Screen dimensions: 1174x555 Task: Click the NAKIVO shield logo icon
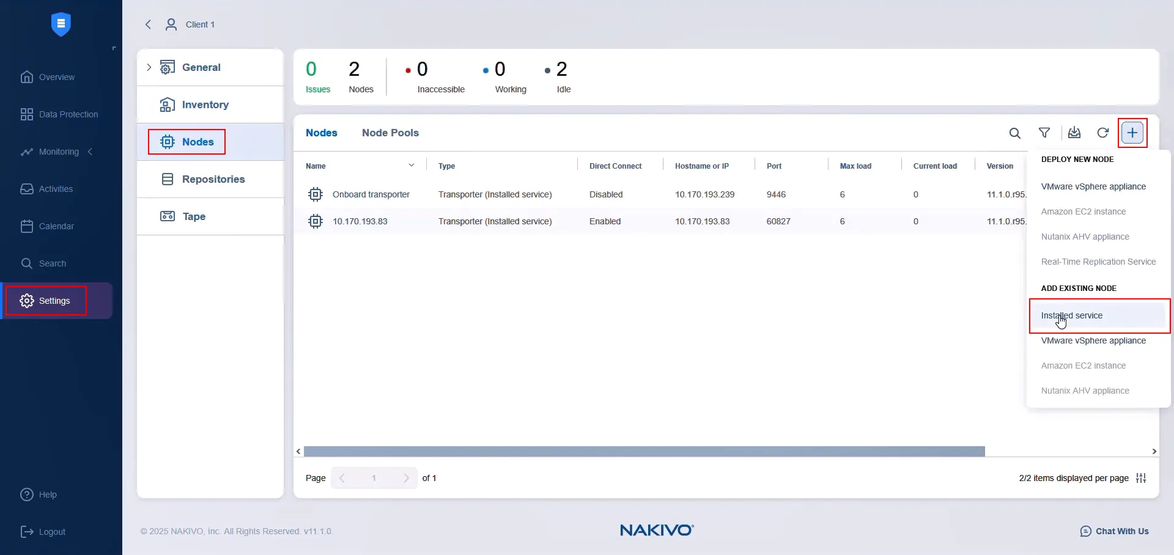click(x=61, y=24)
